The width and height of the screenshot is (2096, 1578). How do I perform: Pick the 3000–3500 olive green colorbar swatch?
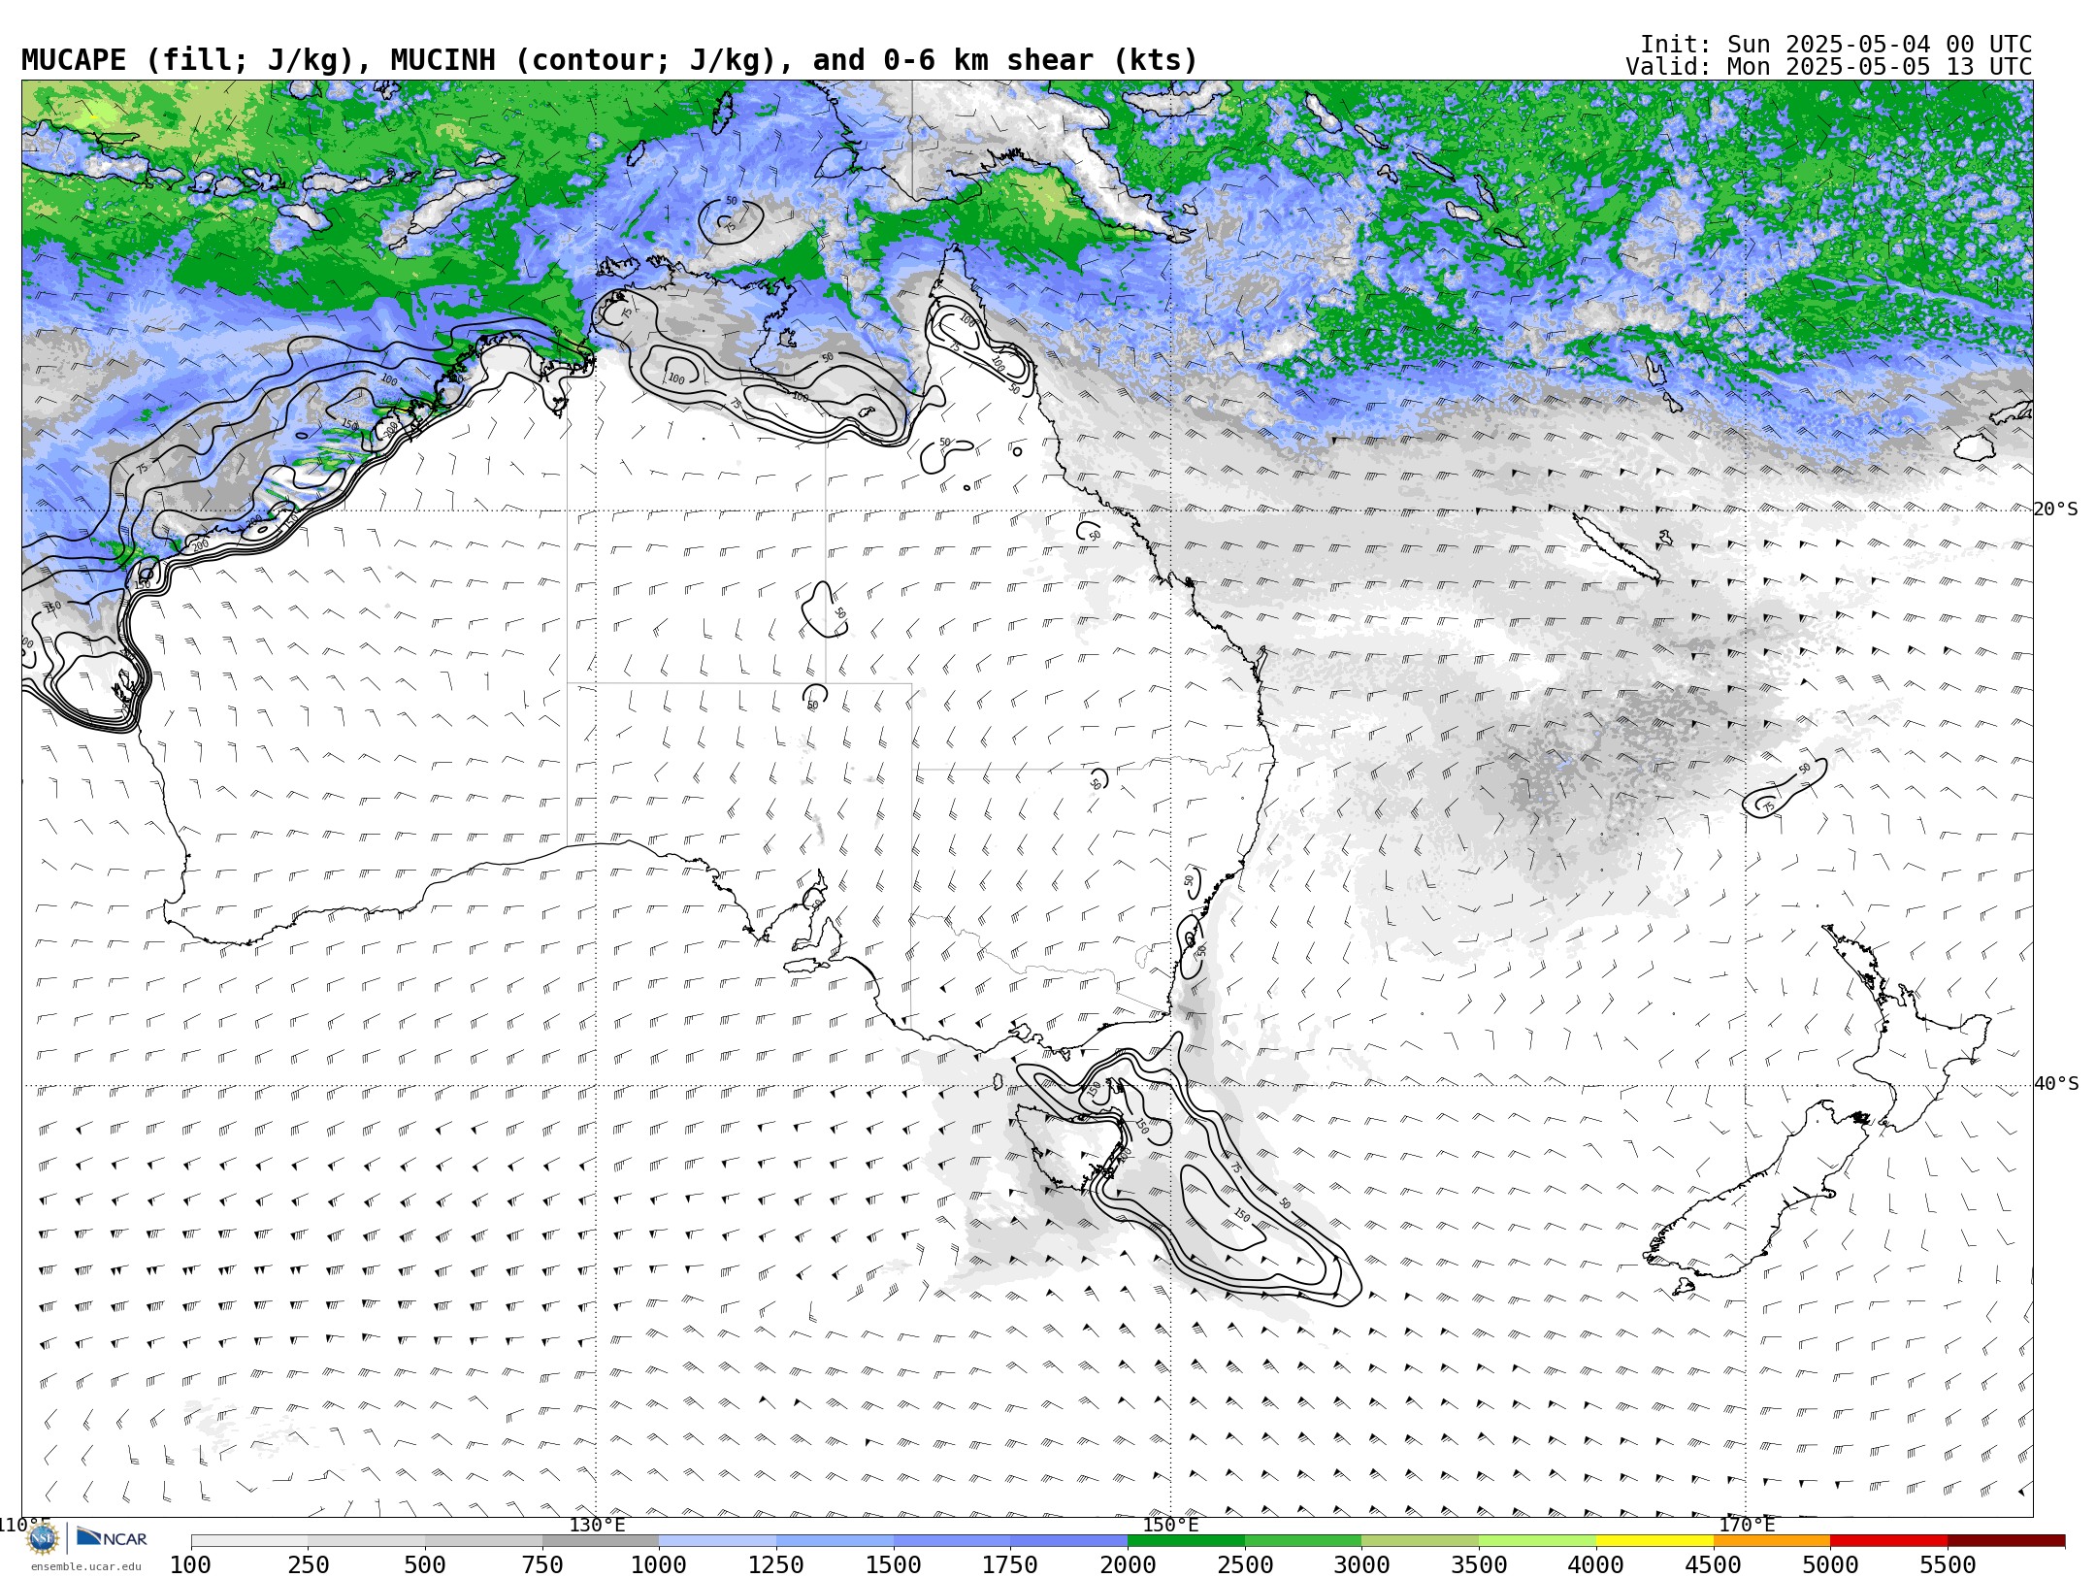click(x=1421, y=1541)
